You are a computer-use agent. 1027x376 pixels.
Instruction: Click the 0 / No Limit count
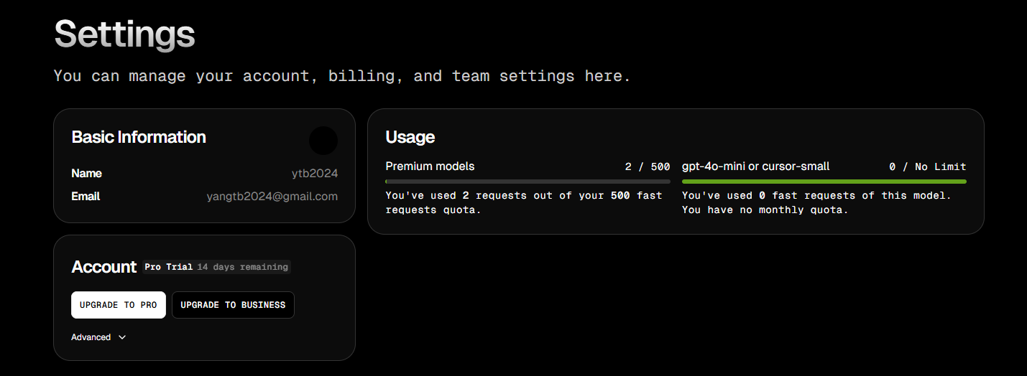(928, 166)
